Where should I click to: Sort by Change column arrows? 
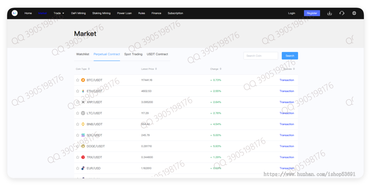[220, 69]
